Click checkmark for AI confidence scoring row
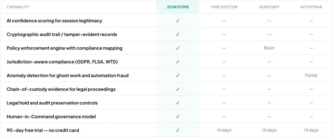Image resolution: width=333 pixels, height=137 pixels. point(178,21)
